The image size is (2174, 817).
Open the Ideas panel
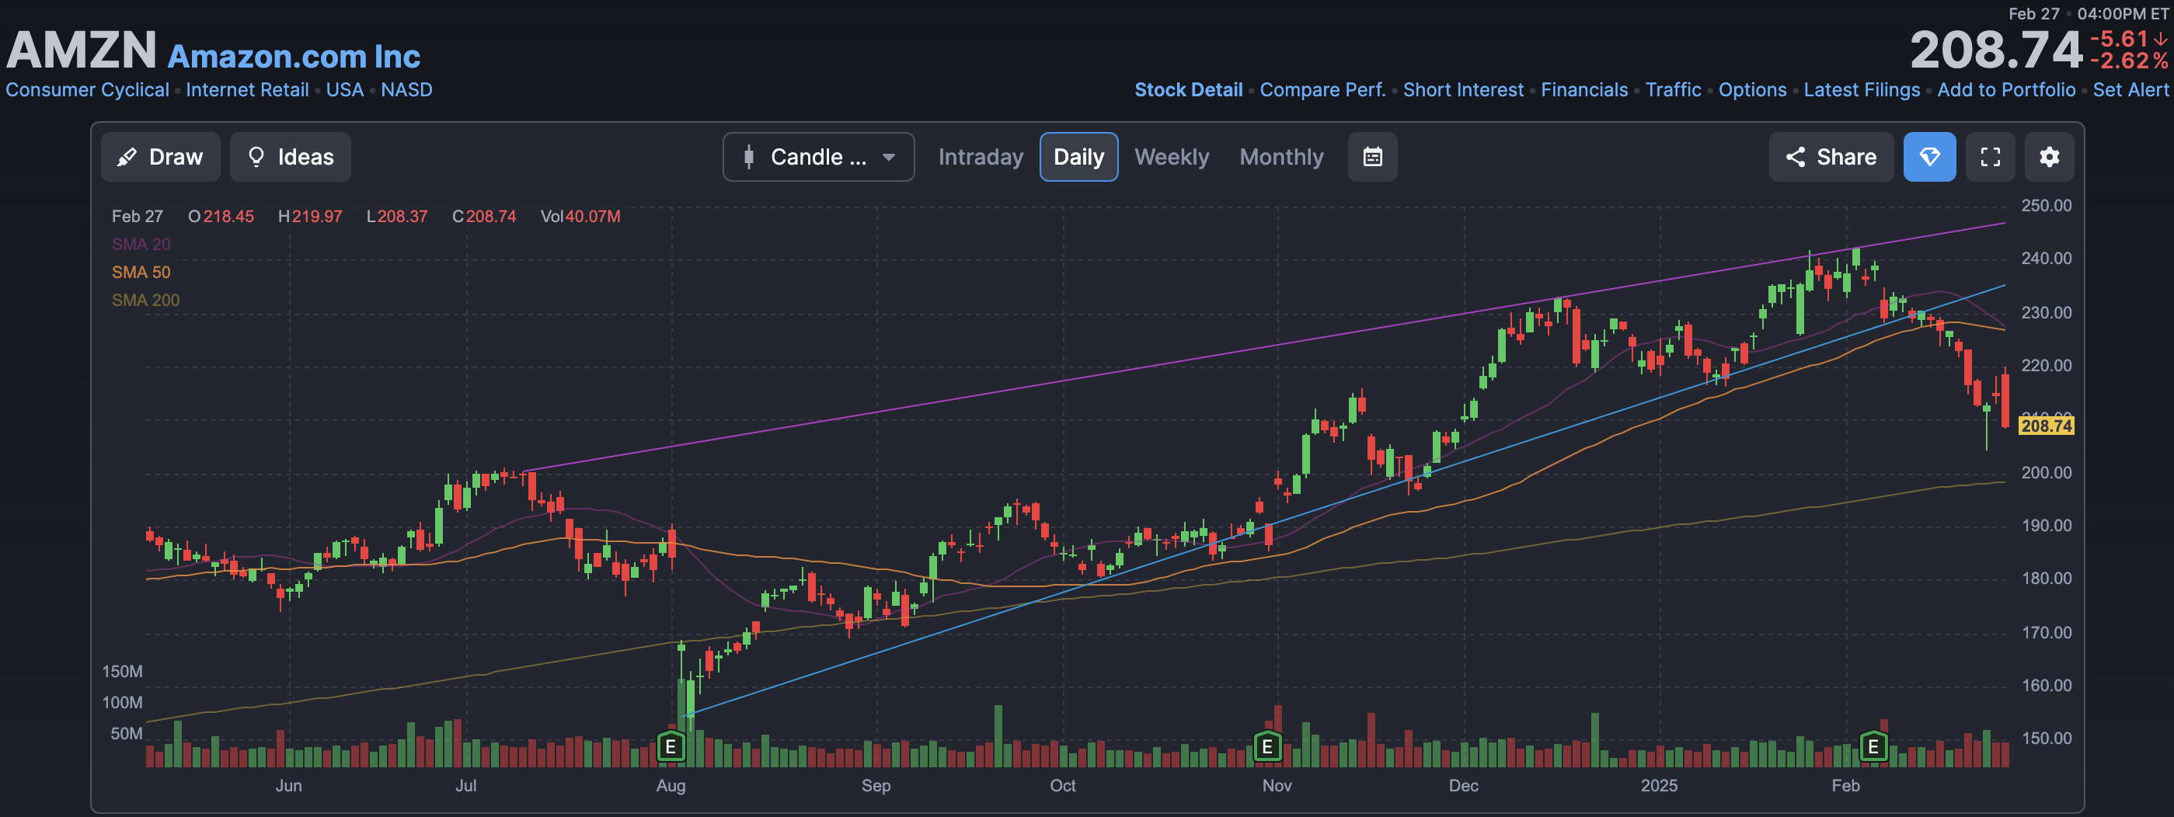[291, 157]
